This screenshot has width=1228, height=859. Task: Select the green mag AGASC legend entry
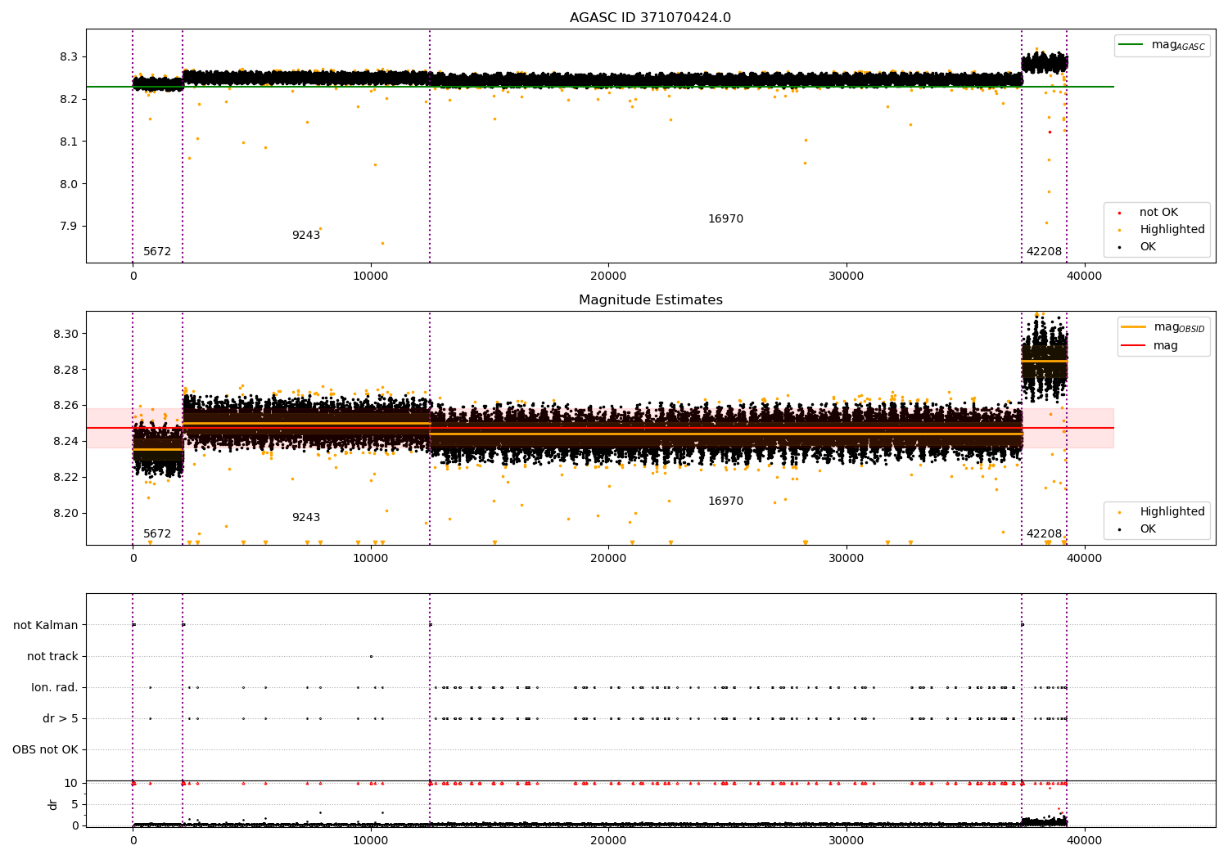1162,45
